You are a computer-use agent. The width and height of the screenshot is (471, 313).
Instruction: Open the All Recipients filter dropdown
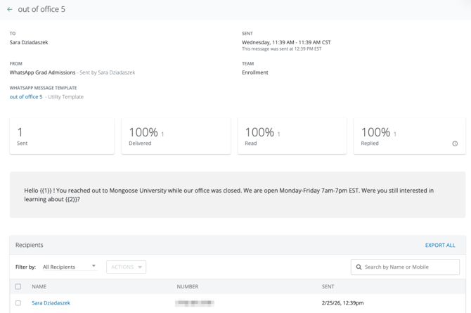69,267
